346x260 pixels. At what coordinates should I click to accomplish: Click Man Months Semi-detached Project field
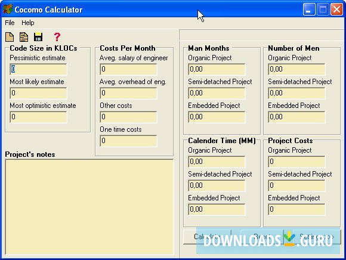pos(217,93)
